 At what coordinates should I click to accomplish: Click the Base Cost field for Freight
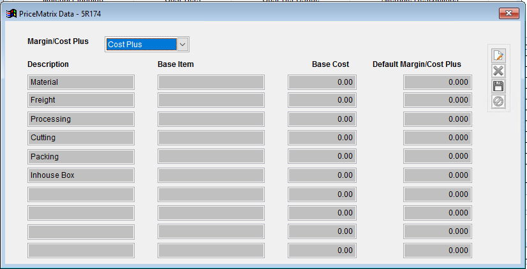pyautogui.click(x=322, y=100)
